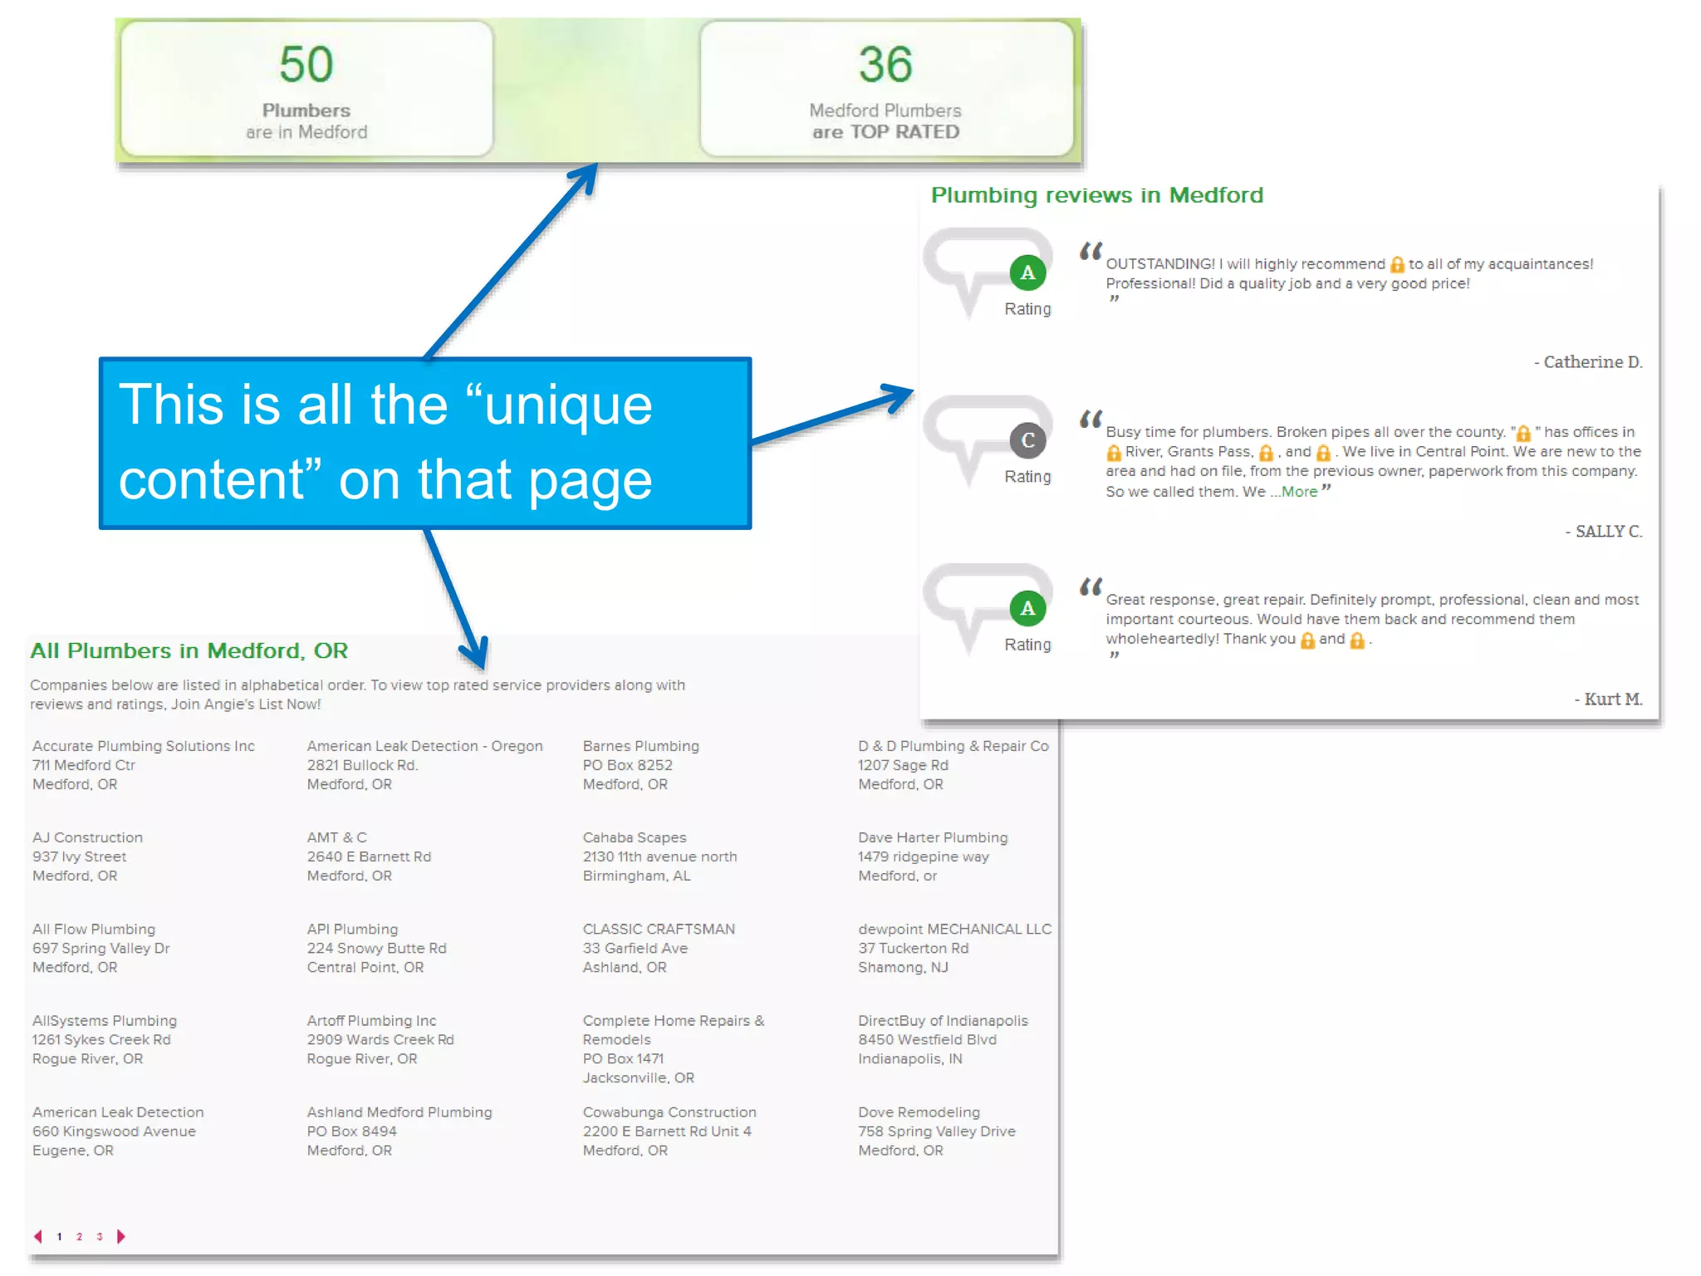The height and width of the screenshot is (1276, 1701).
Task: Expand Sally's review with More link
Action: (x=1298, y=492)
